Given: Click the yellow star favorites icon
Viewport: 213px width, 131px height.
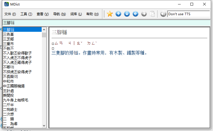Looking at the screenshot, I should (110, 14).
